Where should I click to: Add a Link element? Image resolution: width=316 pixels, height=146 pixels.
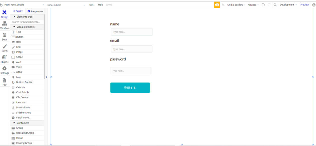point(27,47)
